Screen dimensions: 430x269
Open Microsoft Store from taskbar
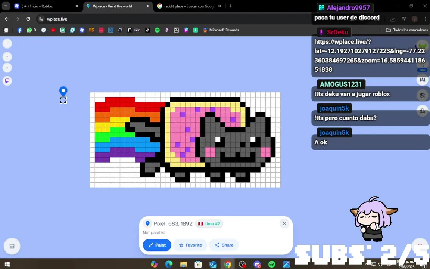click(x=198, y=264)
